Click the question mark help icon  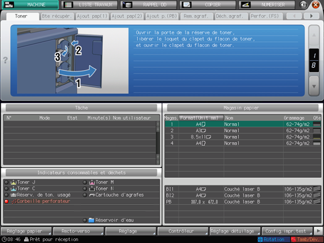(x=5, y=60)
